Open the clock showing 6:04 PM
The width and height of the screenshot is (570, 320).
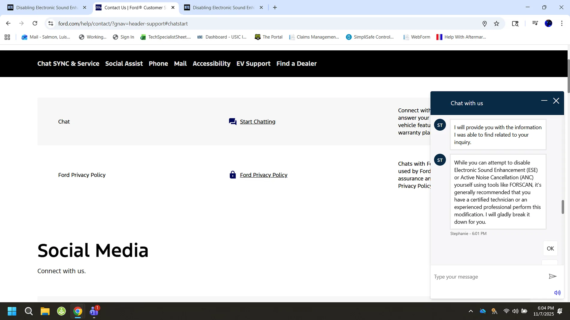pyautogui.click(x=544, y=311)
